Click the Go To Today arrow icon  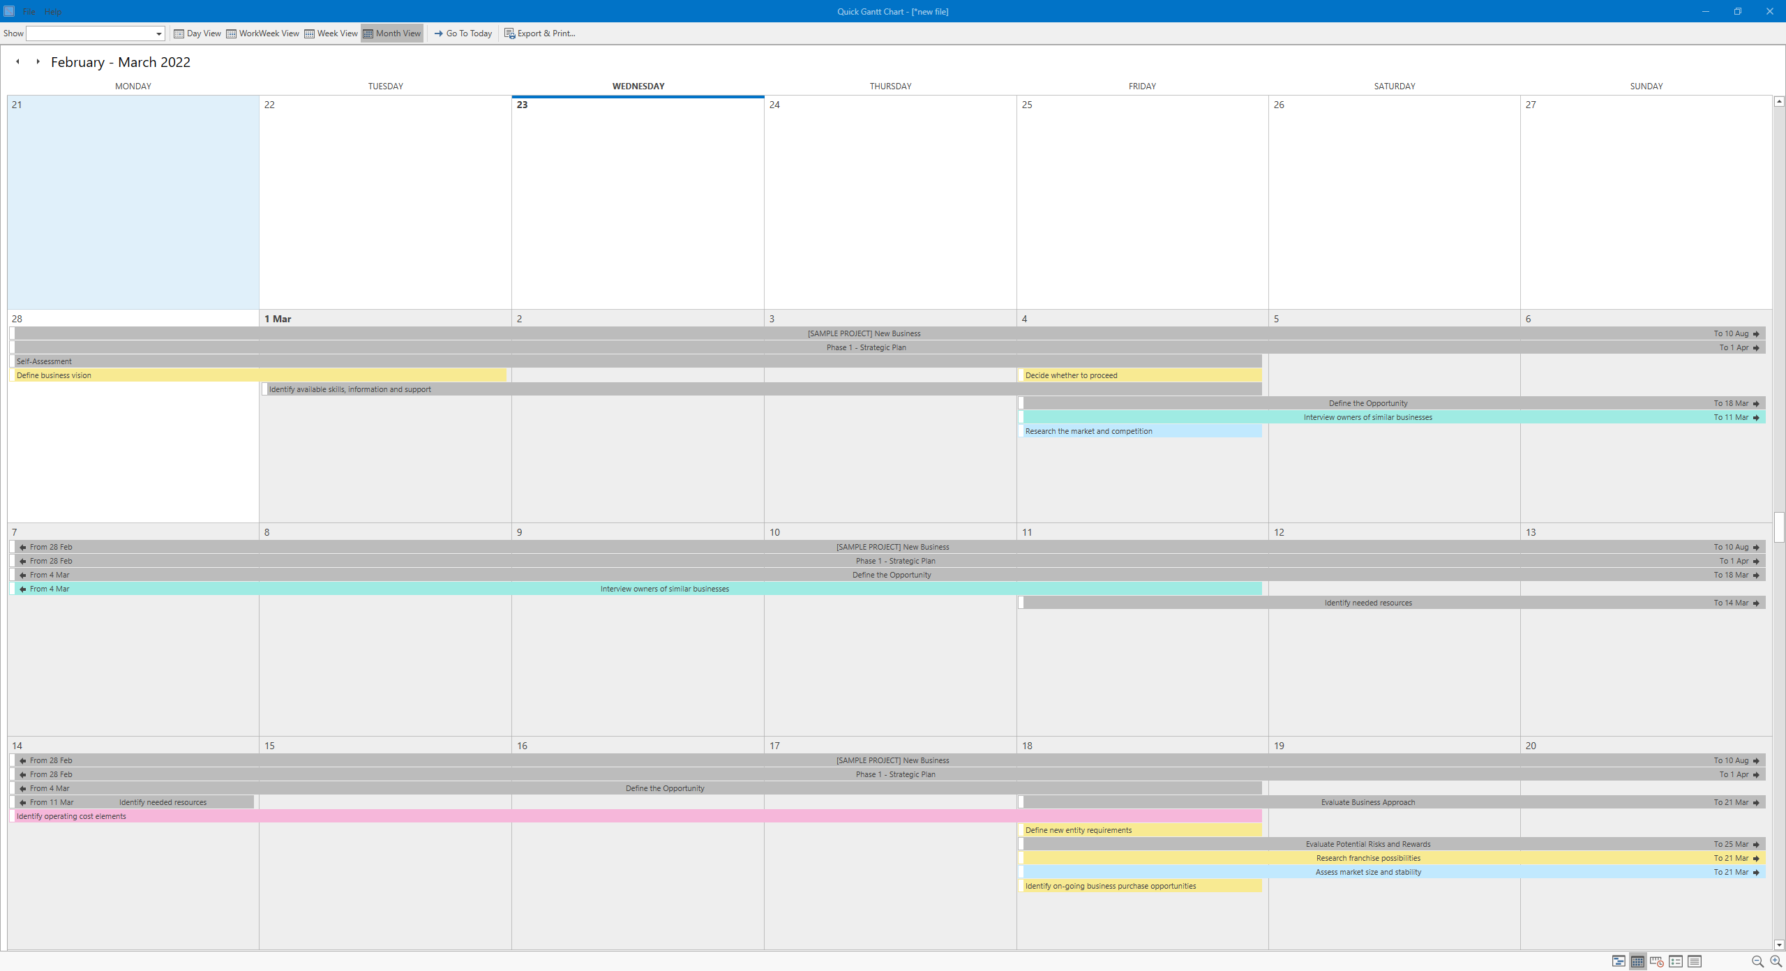click(x=438, y=33)
